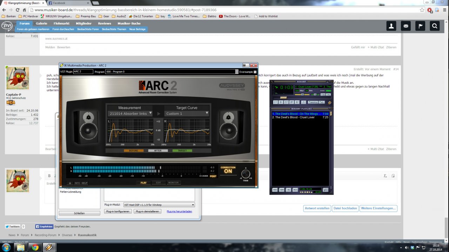
Task: Open HELP in the ARC 2 plugin
Action: click(85, 183)
